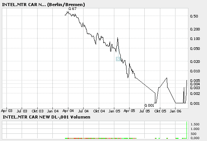Click the 'Apr 03' date axis label
Viewport: 207px width, 141px height.
pos(6,111)
